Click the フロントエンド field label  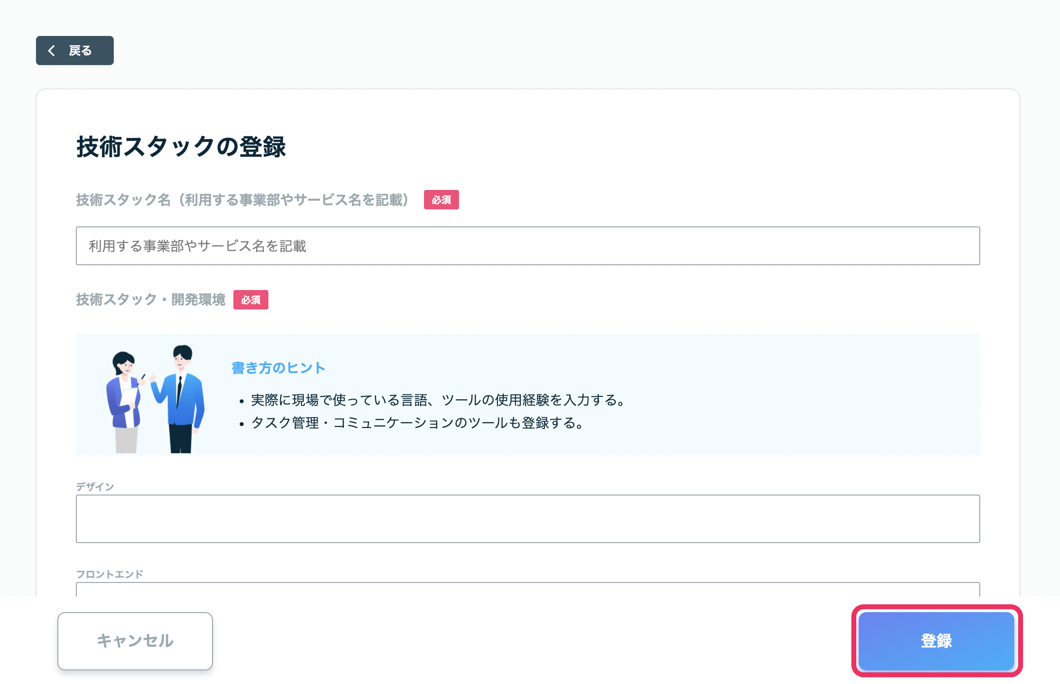[109, 574]
